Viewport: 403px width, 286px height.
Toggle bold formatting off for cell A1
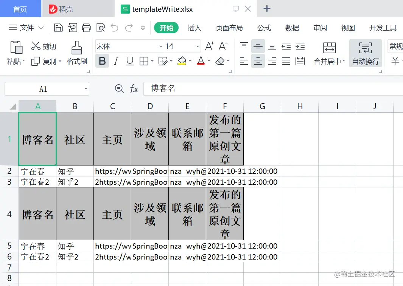coord(102,61)
